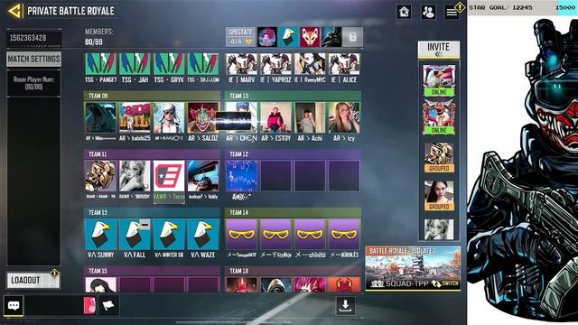This screenshot has height=325, width=578.
Task: Collapse the Invite panel
Action: 439,50
